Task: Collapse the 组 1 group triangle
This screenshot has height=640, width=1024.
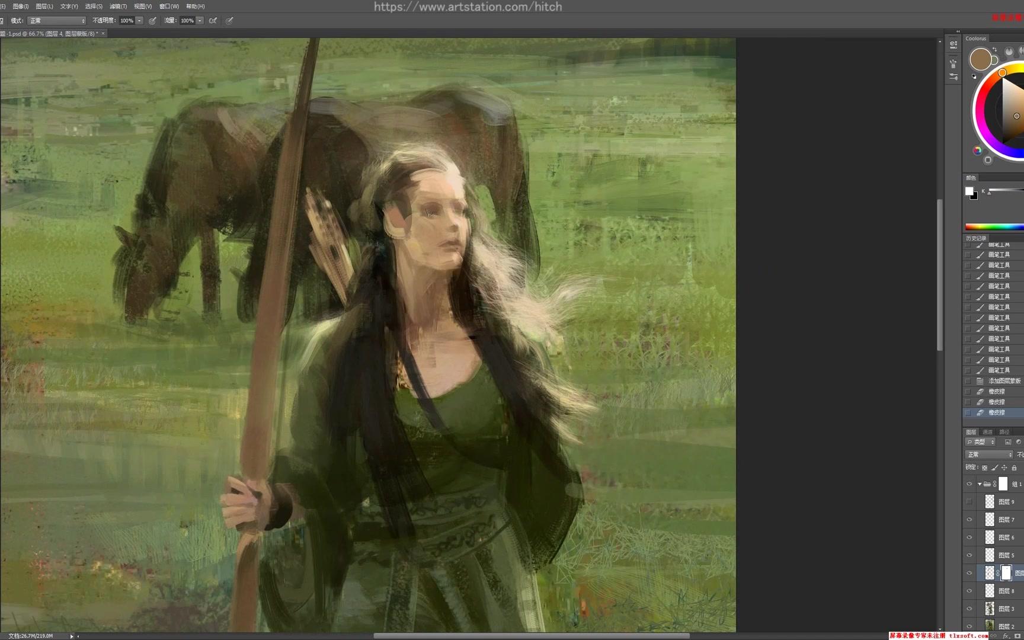Action: pyautogui.click(x=980, y=484)
